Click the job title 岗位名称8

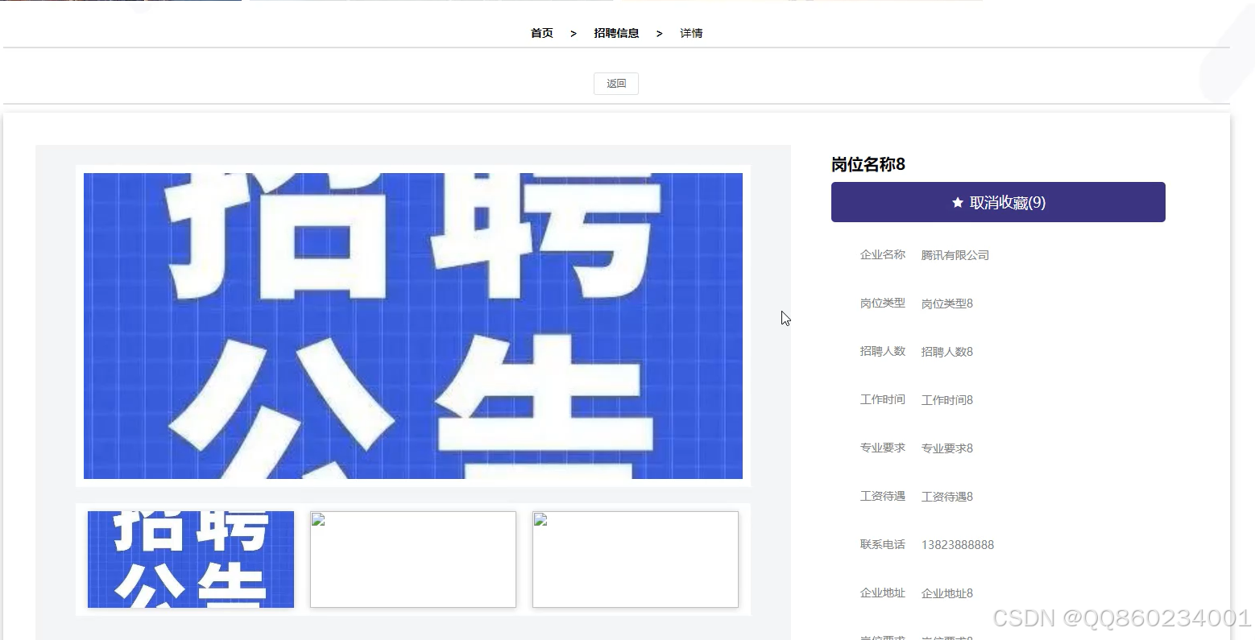click(868, 164)
